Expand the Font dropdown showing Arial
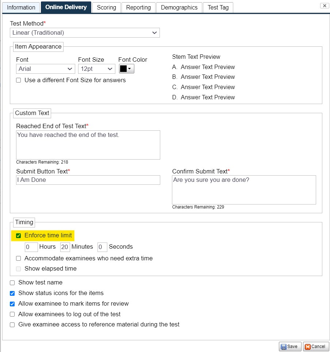Image resolution: width=330 pixels, height=352 pixels. [46, 69]
